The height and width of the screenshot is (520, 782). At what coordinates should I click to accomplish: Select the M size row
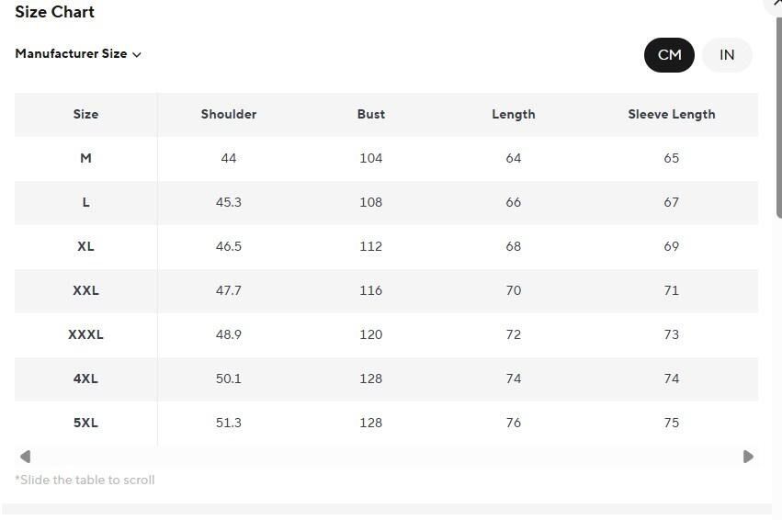coord(85,158)
